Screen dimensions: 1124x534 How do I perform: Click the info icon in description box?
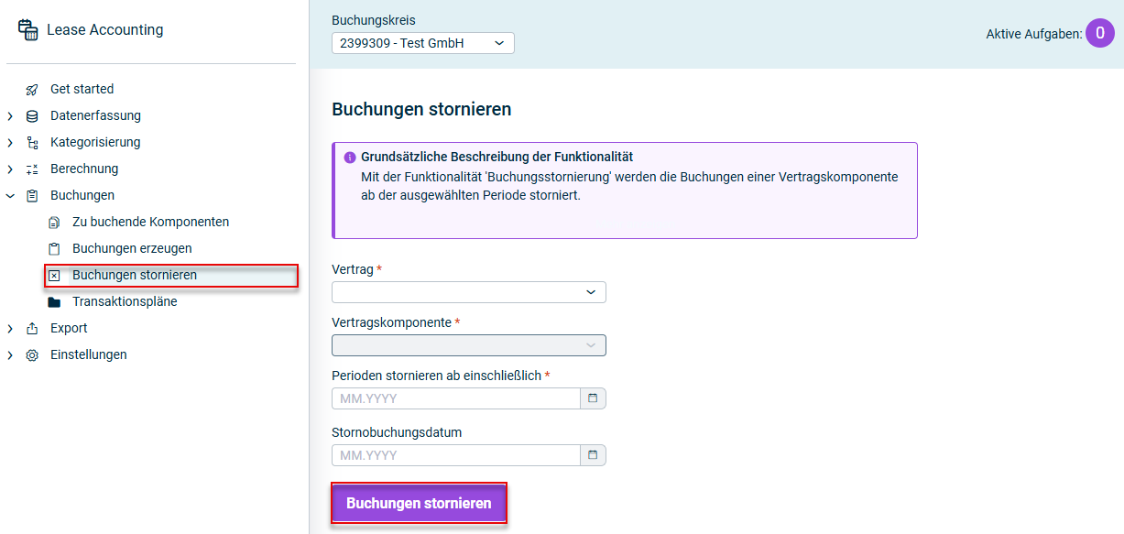349,158
